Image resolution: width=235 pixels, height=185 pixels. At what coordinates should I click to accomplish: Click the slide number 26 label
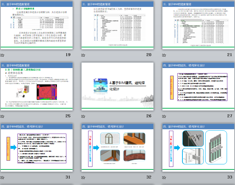pyautogui.click(x=149, y=116)
